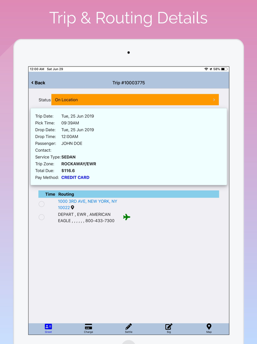This screenshot has height=344, width=257.
Task: Open the 1000 3RD AVE, NEW YORK address link
Action: click(x=87, y=204)
